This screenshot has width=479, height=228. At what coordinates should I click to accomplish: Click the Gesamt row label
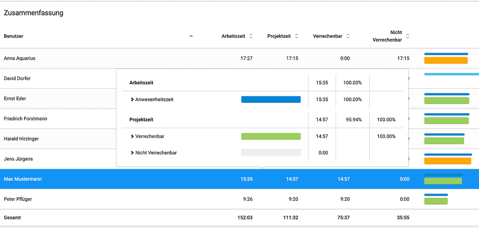tap(12, 217)
